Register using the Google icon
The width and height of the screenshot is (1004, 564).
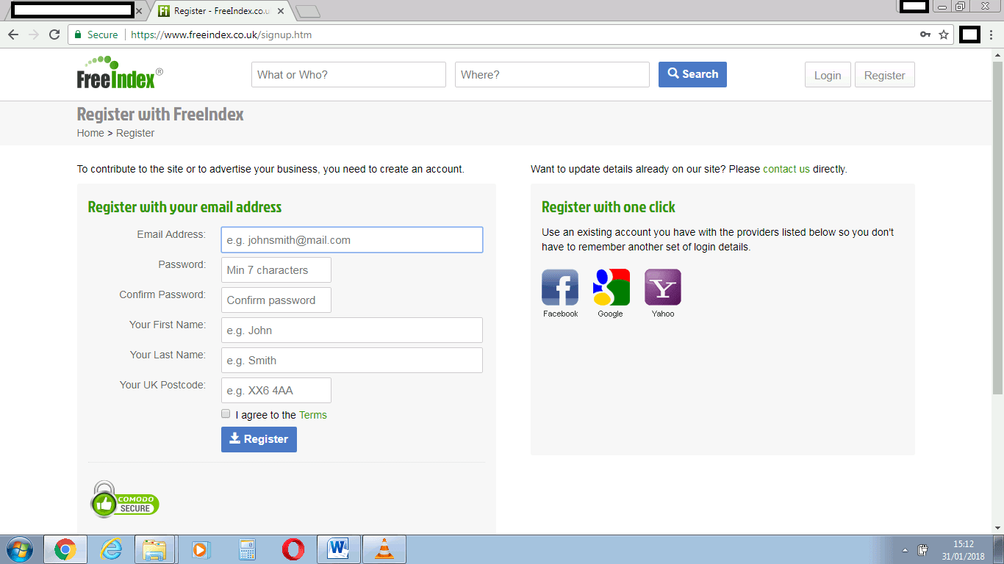pyautogui.click(x=611, y=286)
